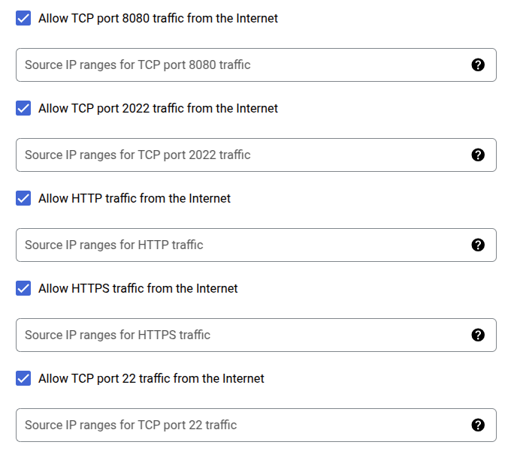The image size is (517, 457).
Task: Click the 'Allow TCP port 2022 traffic' label text
Action: 158,108
